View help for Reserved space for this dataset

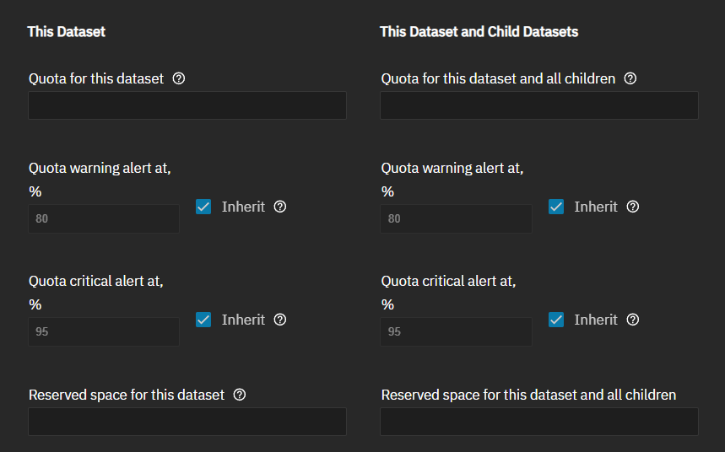pyautogui.click(x=239, y=395)
